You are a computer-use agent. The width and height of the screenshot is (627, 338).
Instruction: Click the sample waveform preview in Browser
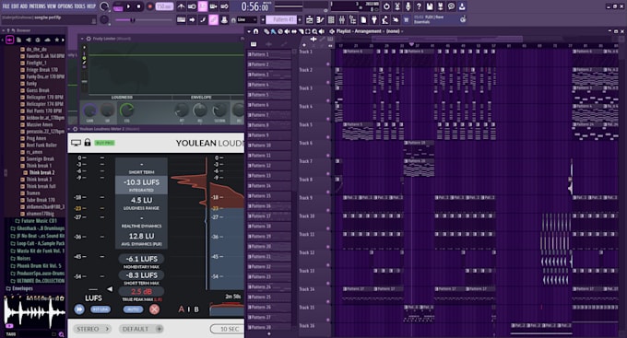pos(33,312)
